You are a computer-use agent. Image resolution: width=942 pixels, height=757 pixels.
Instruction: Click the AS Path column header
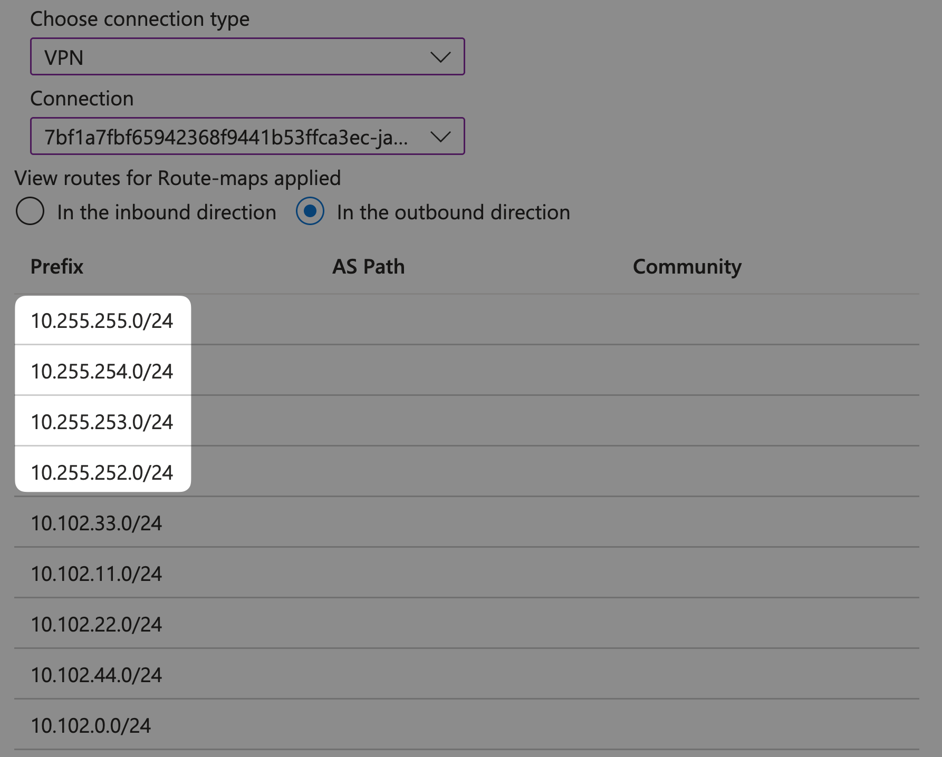point(368,267)
